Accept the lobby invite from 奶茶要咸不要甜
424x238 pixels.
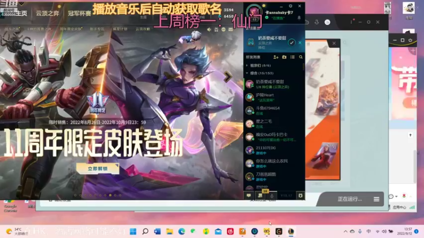pos(291,43)
